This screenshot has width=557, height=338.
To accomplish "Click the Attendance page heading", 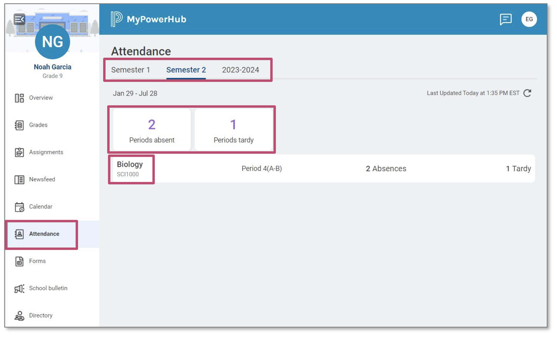I will tap(141, 52).
